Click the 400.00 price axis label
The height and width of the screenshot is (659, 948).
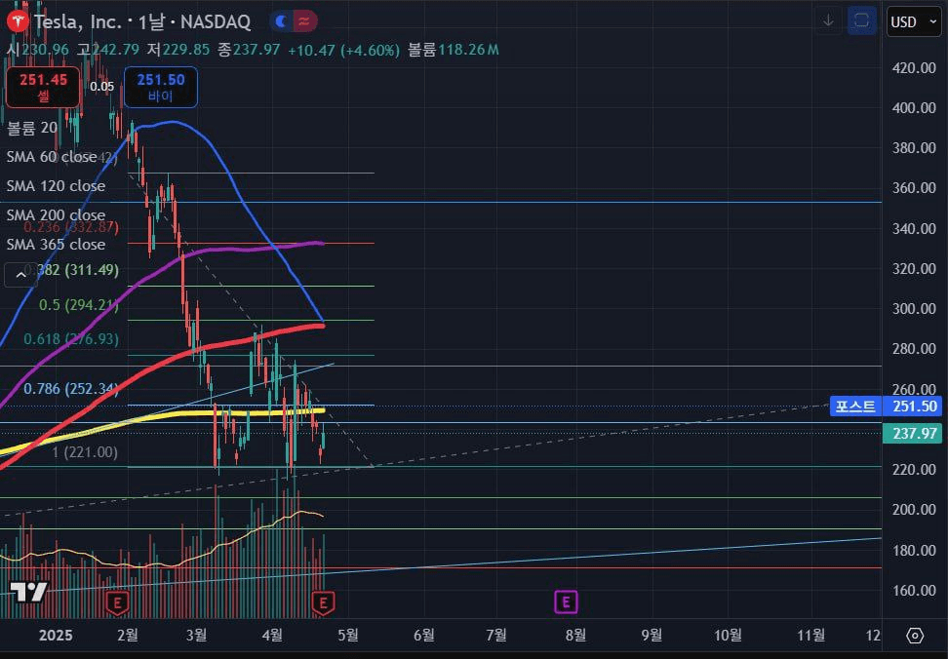(x=914, y=108)
